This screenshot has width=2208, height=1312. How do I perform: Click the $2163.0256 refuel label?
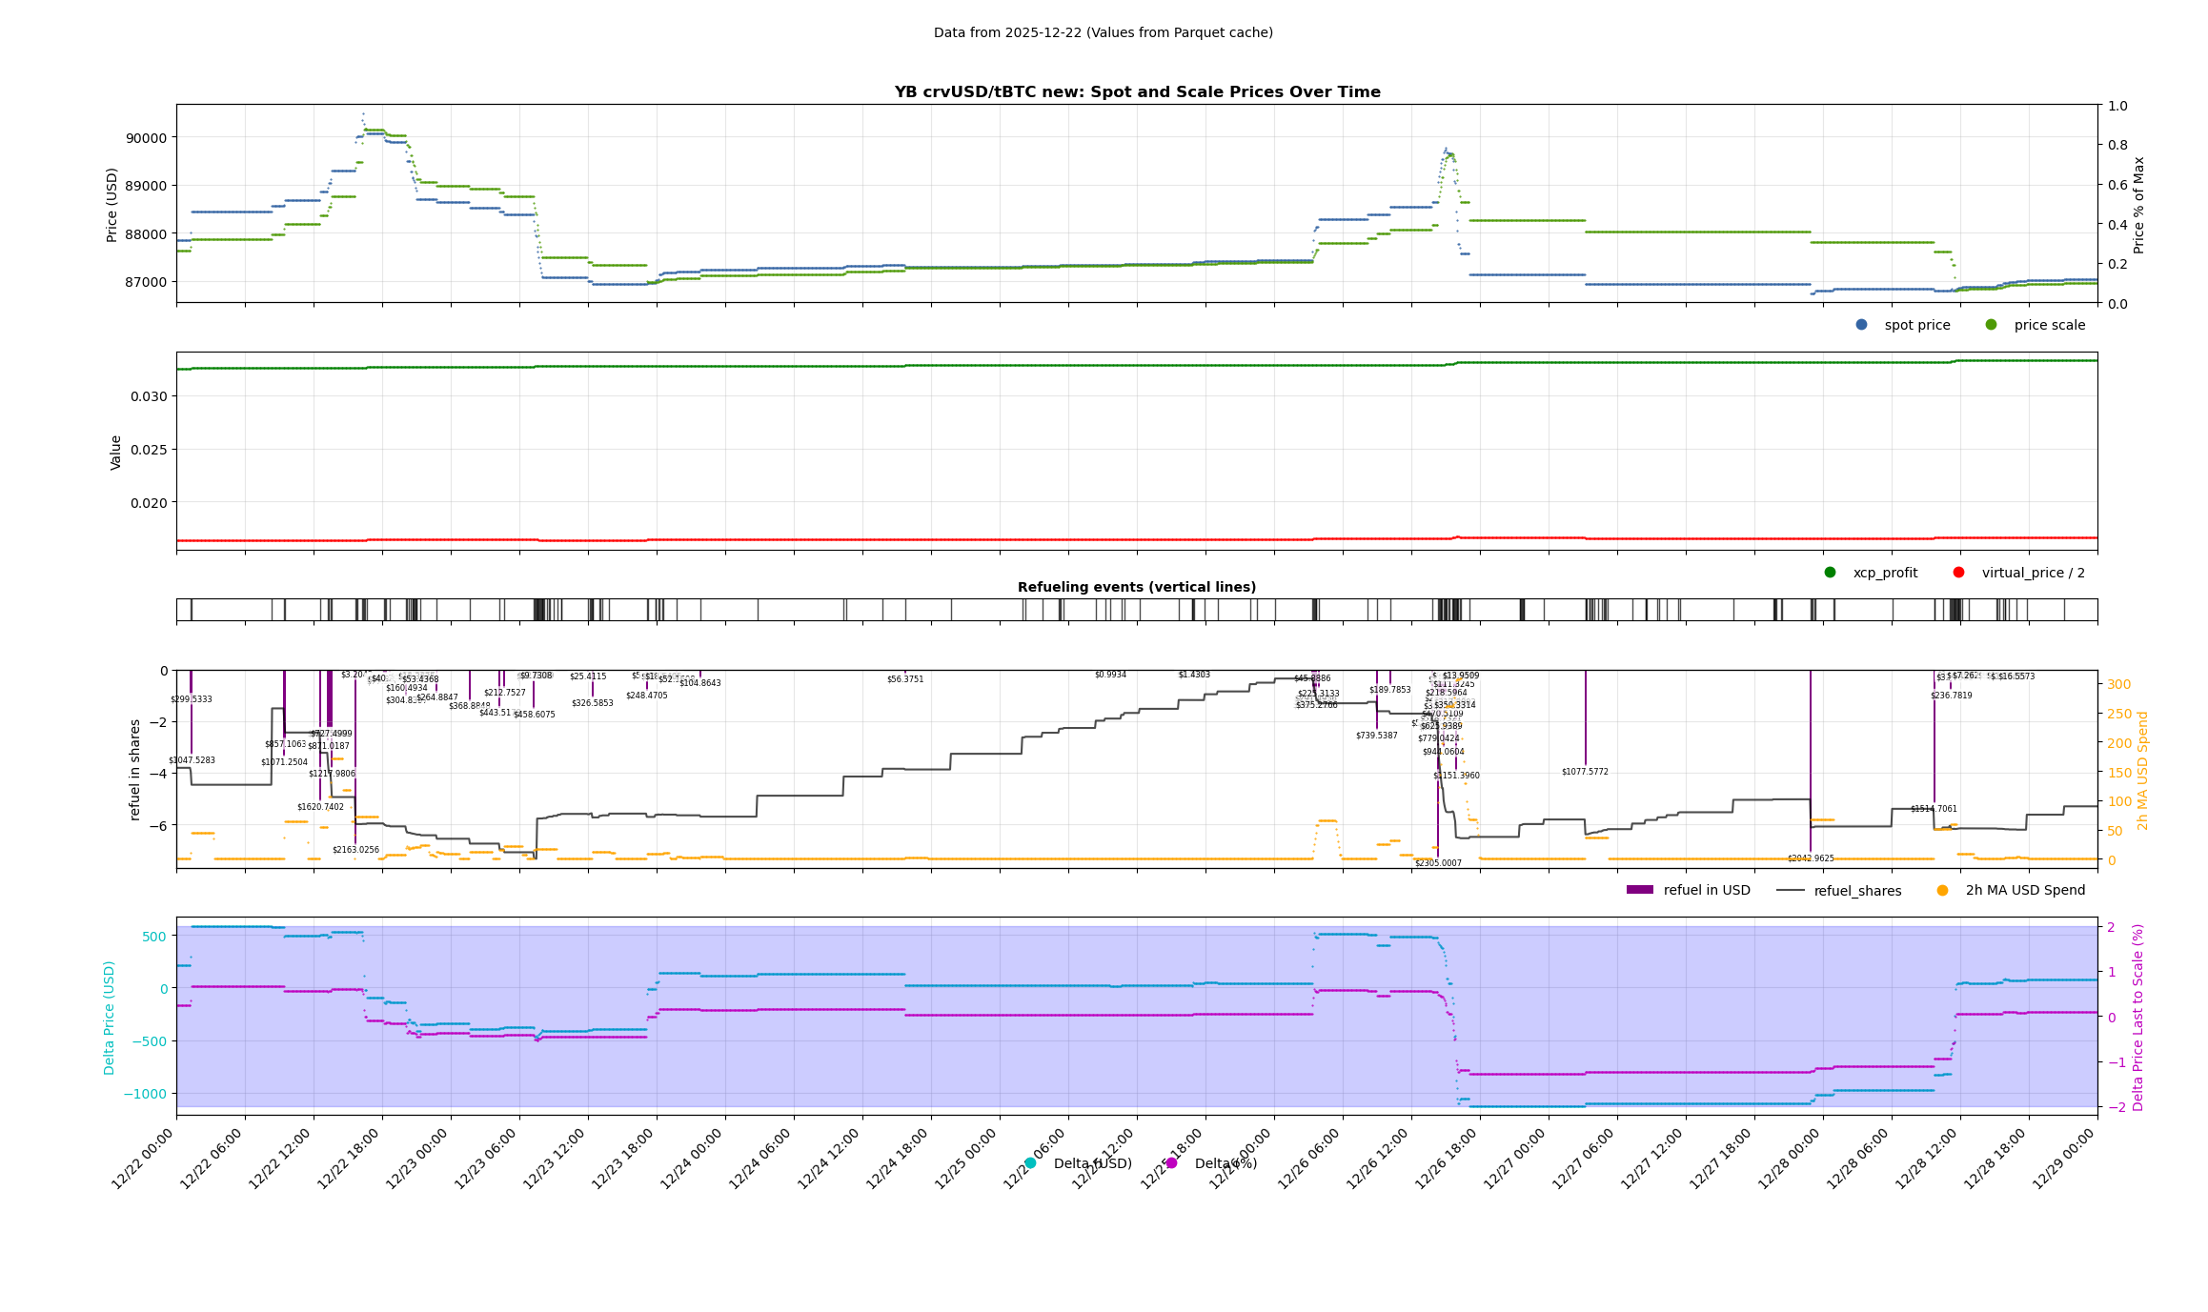coord(354,850)
